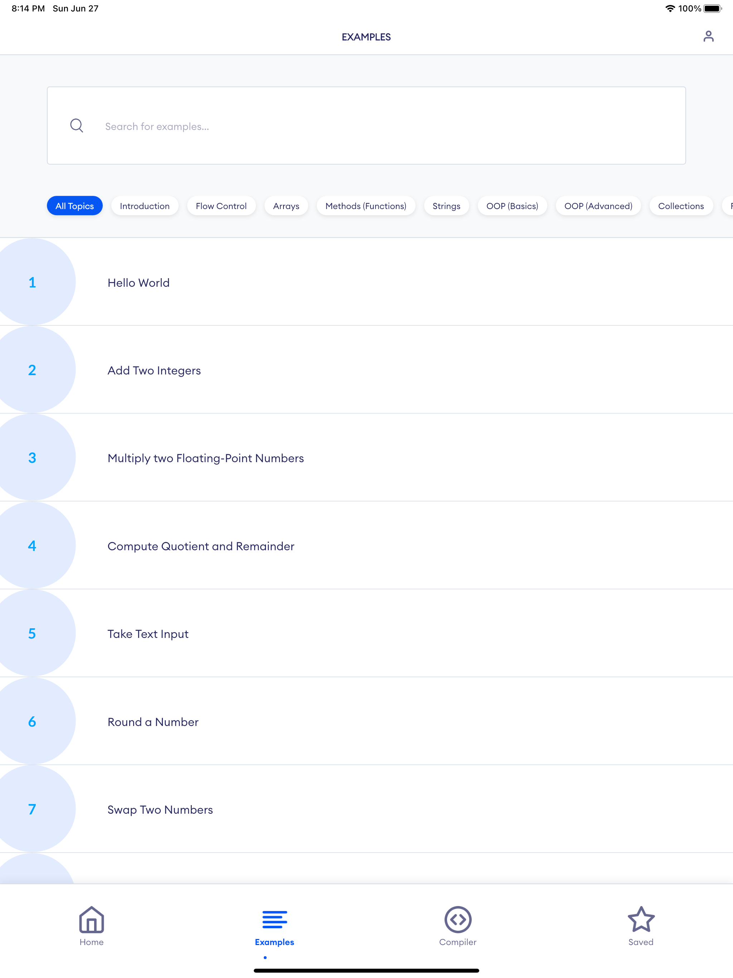Open the Swap Two Numbers example
The image size is (733, 978).
160,810
